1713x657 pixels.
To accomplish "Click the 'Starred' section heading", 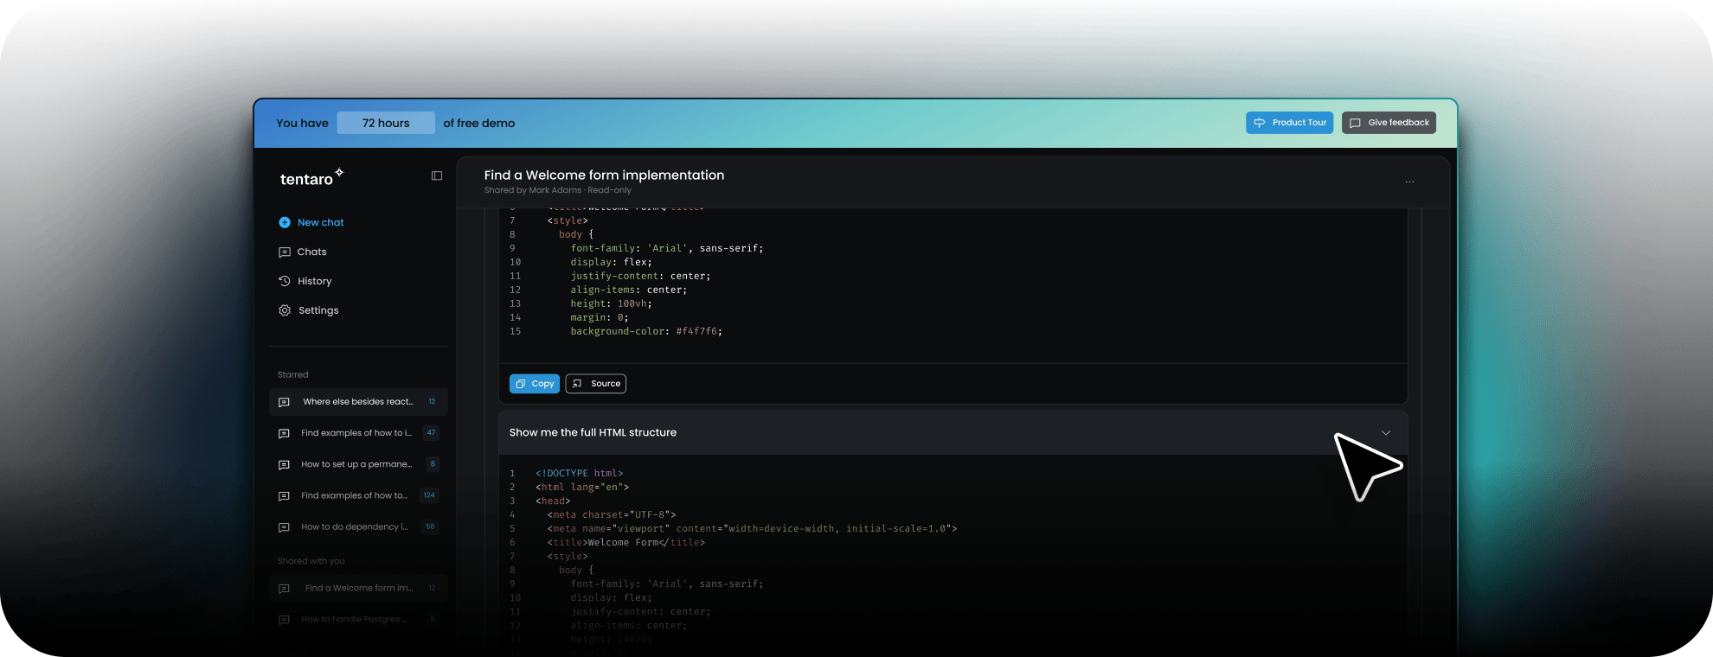I will point(292,375).
